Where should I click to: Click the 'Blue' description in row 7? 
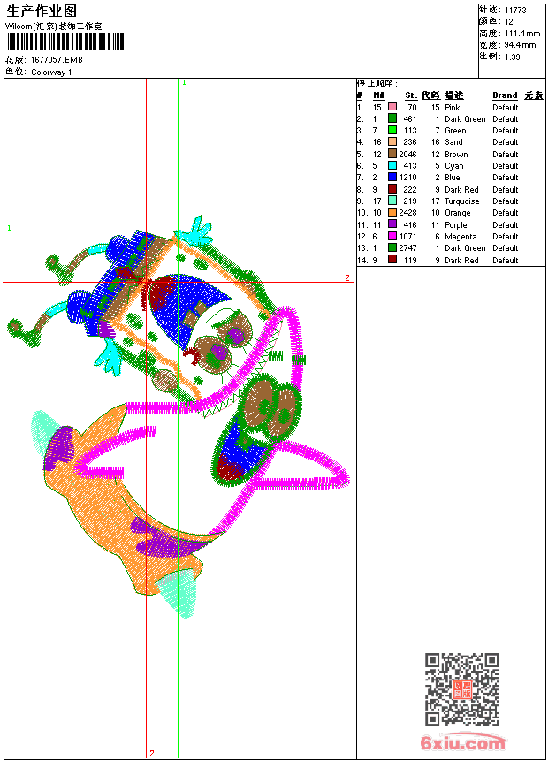point(453,178)
